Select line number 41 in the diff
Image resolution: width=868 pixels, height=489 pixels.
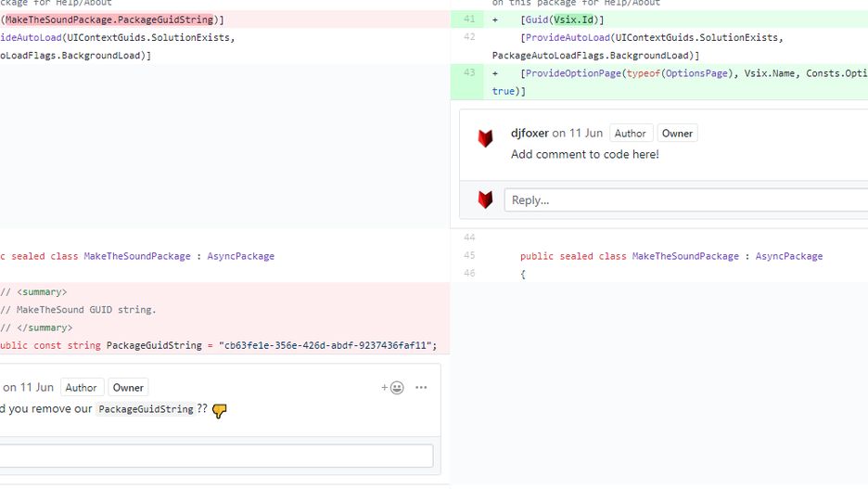point(469,19)
